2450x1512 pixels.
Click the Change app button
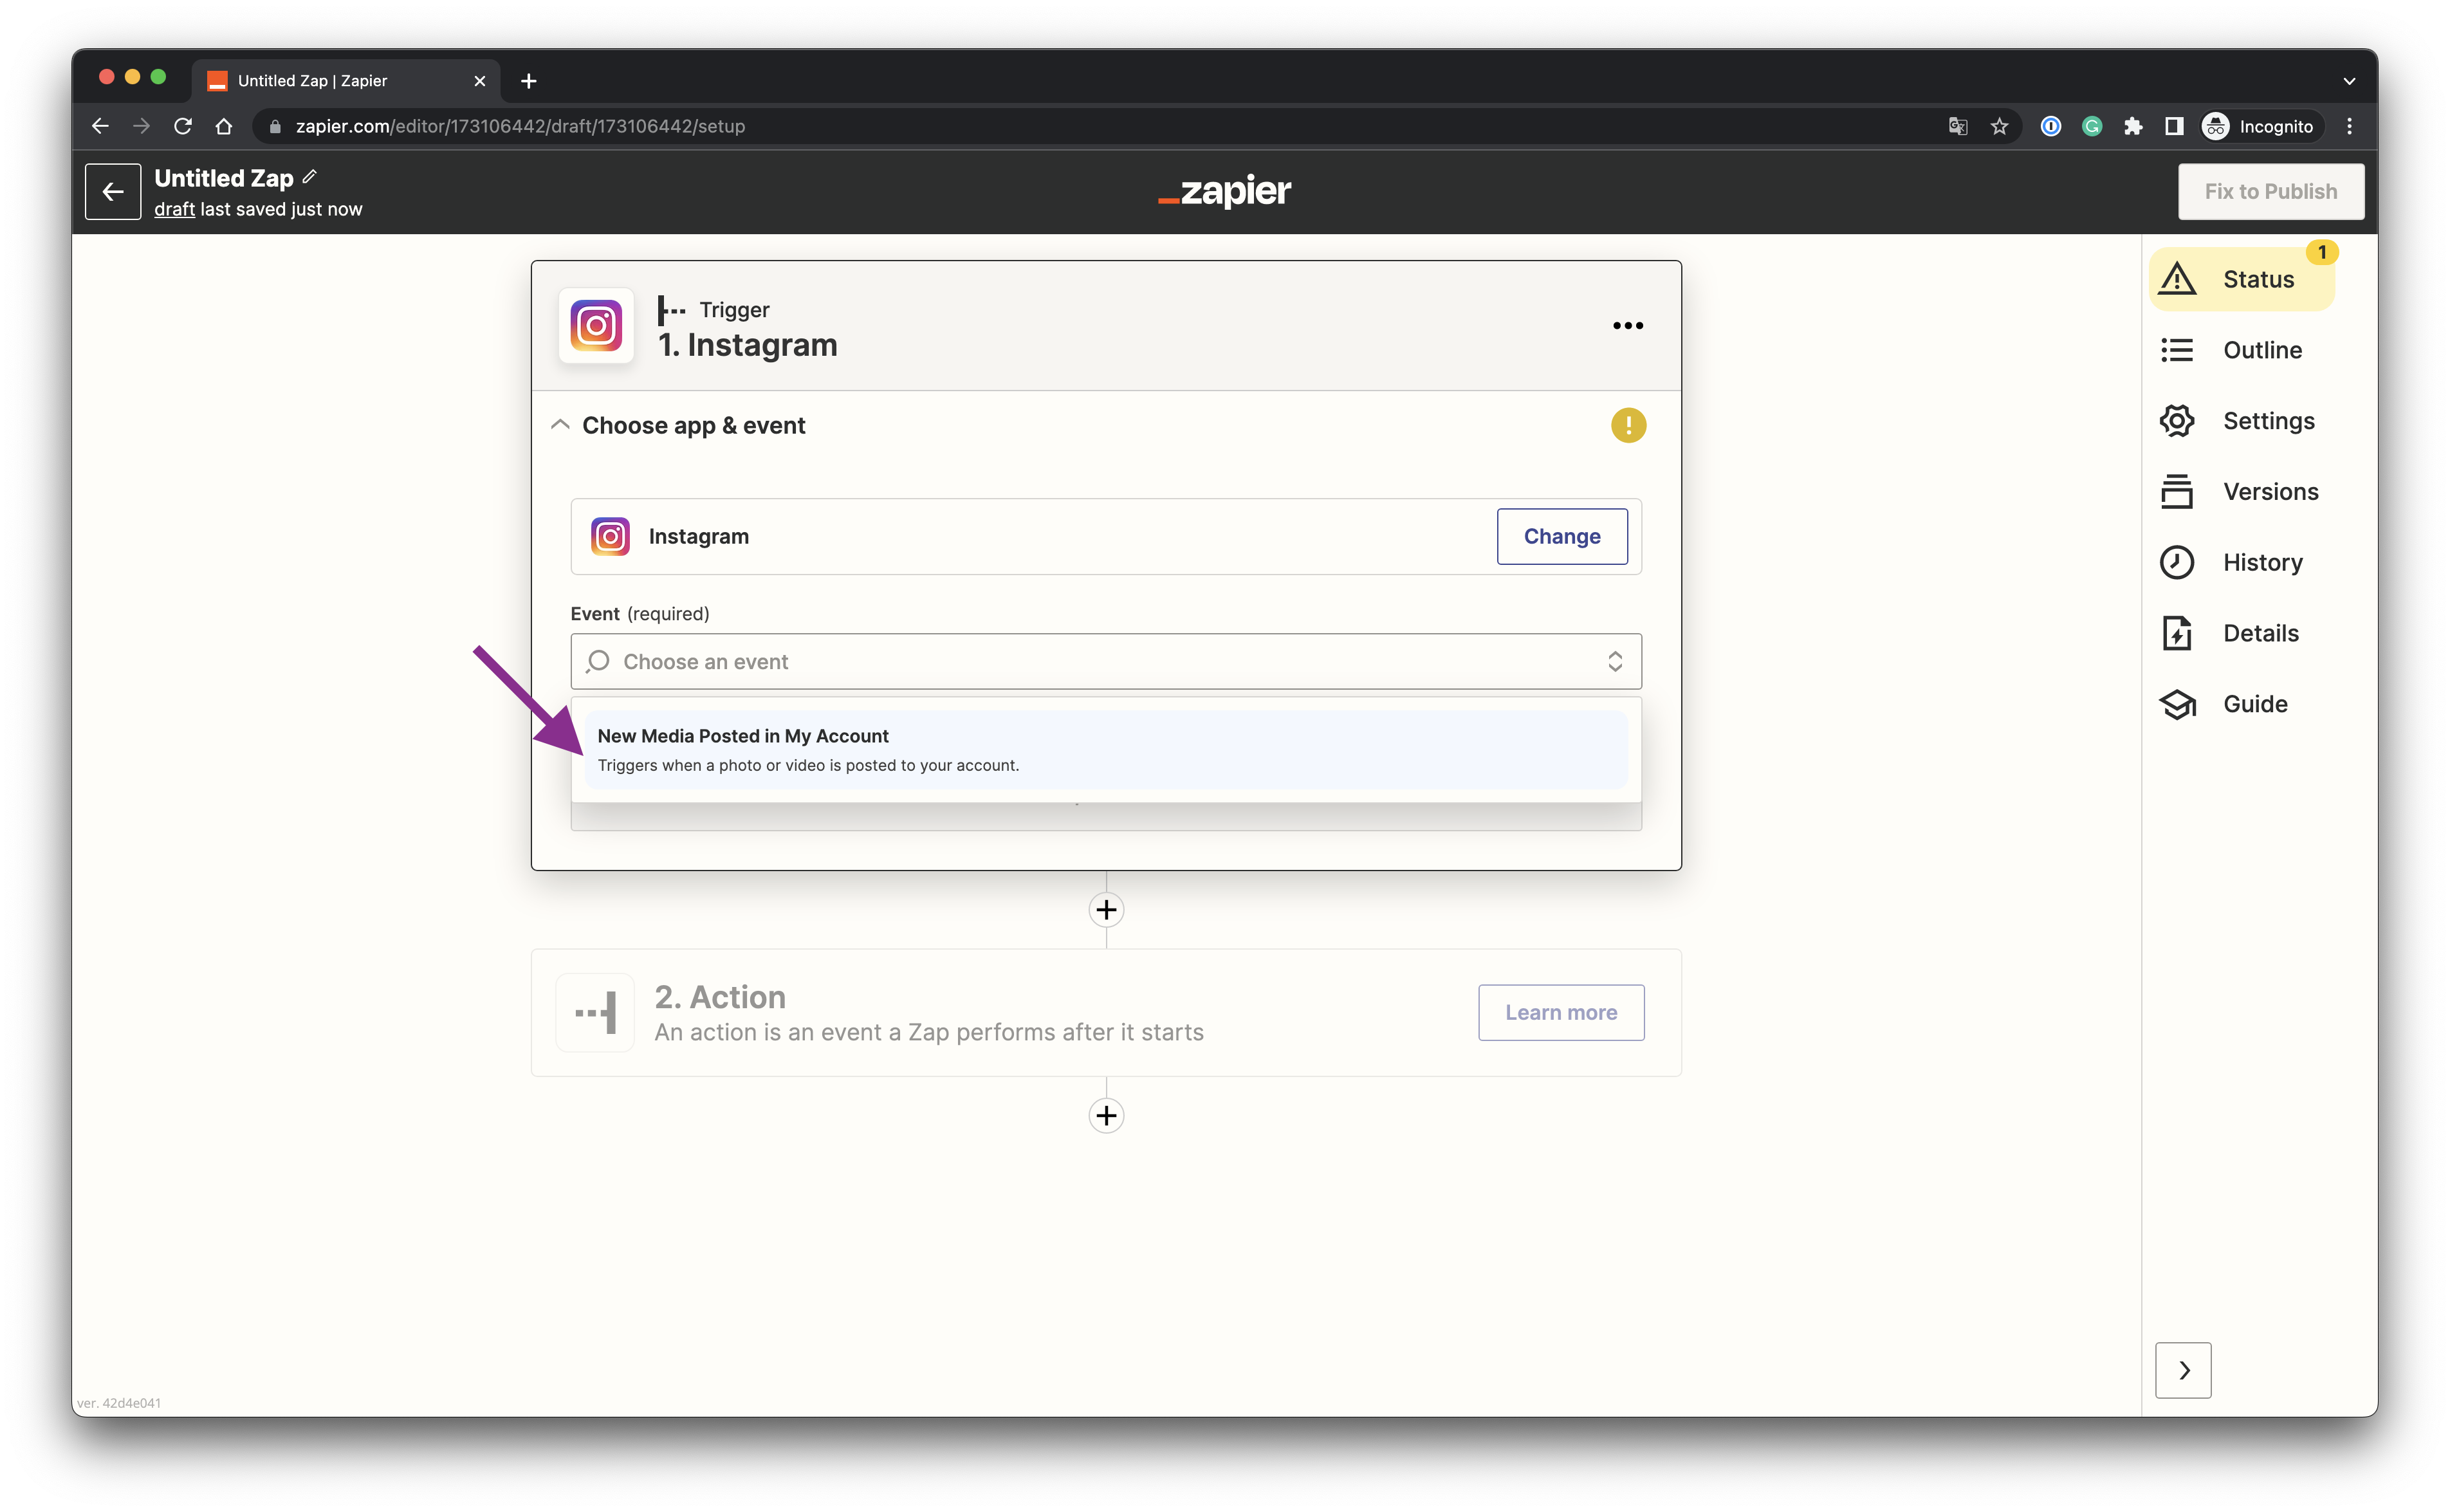[x=1561, y=537]
